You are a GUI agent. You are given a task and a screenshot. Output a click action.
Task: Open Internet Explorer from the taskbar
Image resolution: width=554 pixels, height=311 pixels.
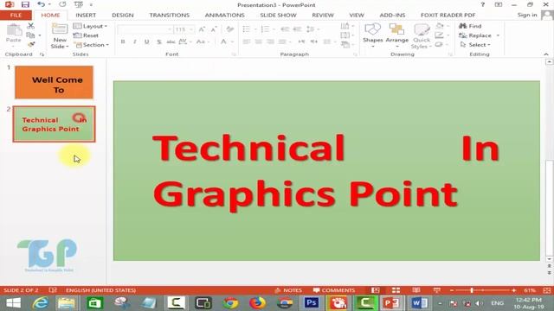coord(40,303)
